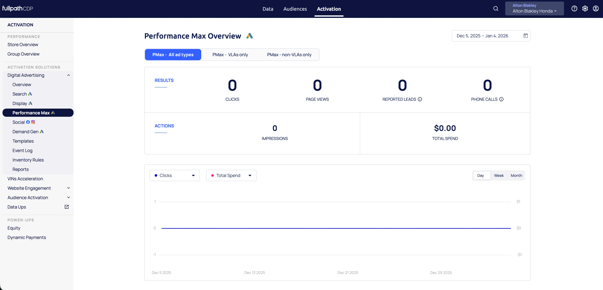This screenshot has width=603, height=290.
Task: Switch to the Audiences tab
Action: coord(295,9)
